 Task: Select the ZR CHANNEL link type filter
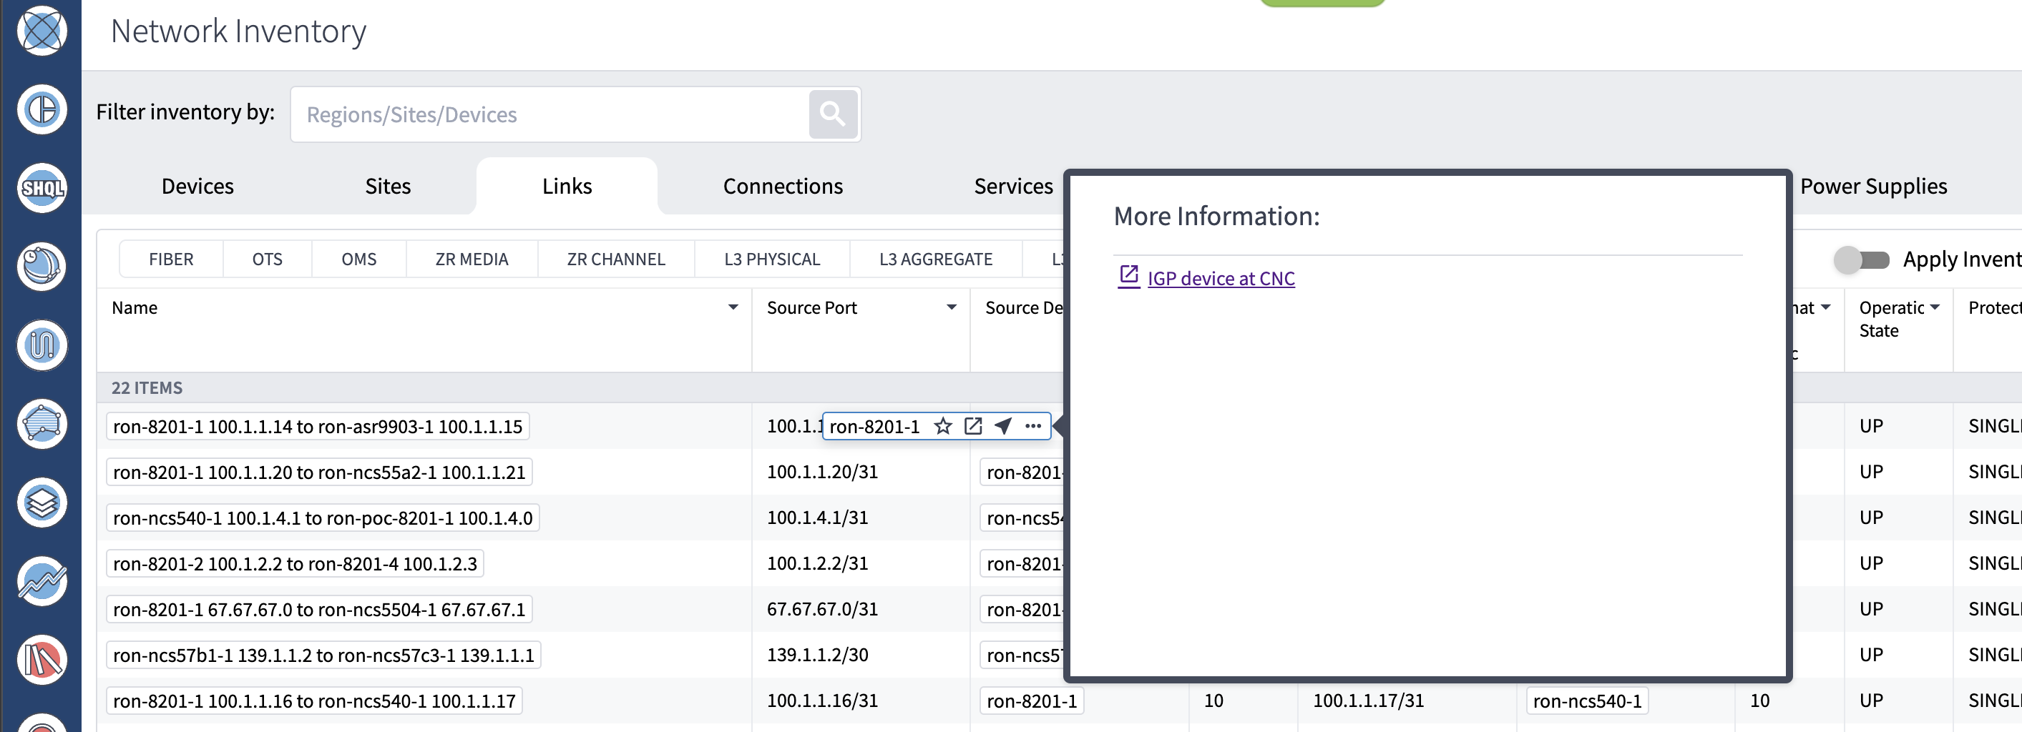click(616, 259)
